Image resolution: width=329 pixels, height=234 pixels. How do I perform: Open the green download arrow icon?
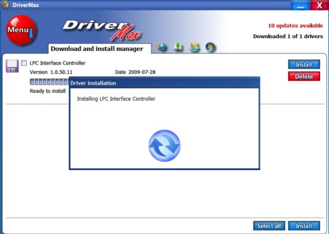tap(178, 47)
